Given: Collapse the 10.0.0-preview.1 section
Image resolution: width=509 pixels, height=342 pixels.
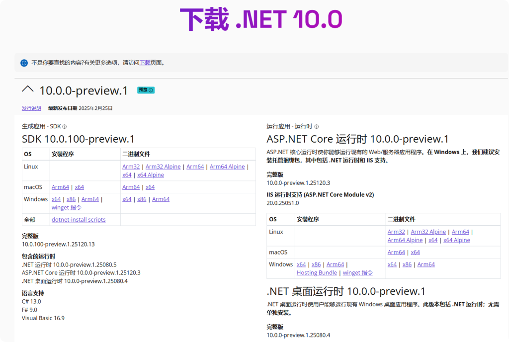Looking at the screenshot, I should coord(28,89).
